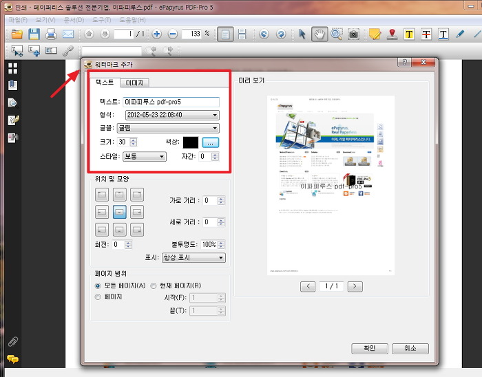Open the display dropdown 항상 표시
This screenshot has height=377, width=482.
click(193, 257)
